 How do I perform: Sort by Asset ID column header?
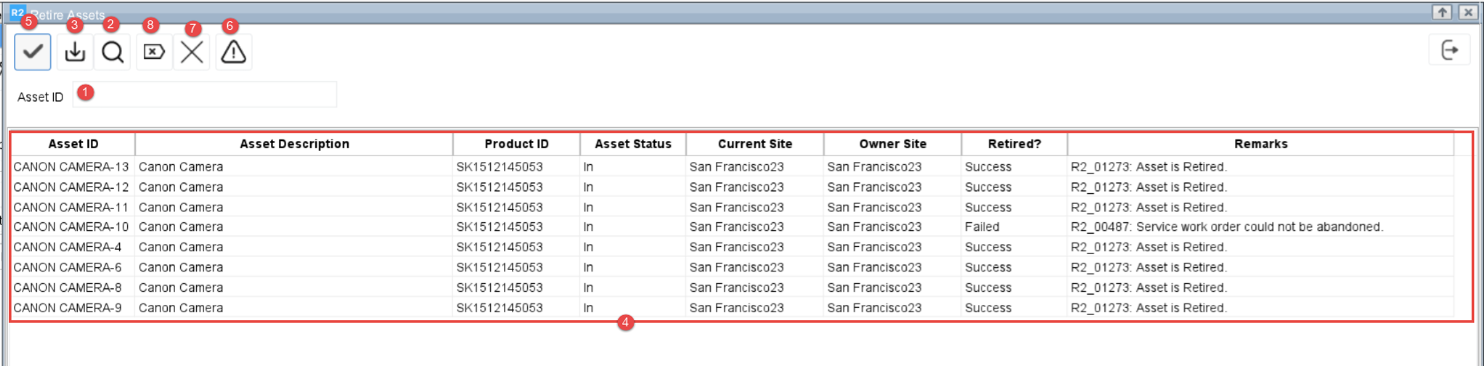click(x=73, y=144)
